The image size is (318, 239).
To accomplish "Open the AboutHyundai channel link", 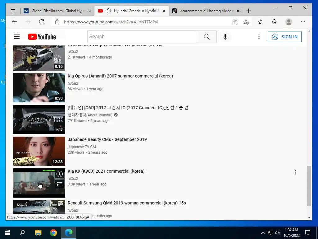I will (x=90, y=115).
